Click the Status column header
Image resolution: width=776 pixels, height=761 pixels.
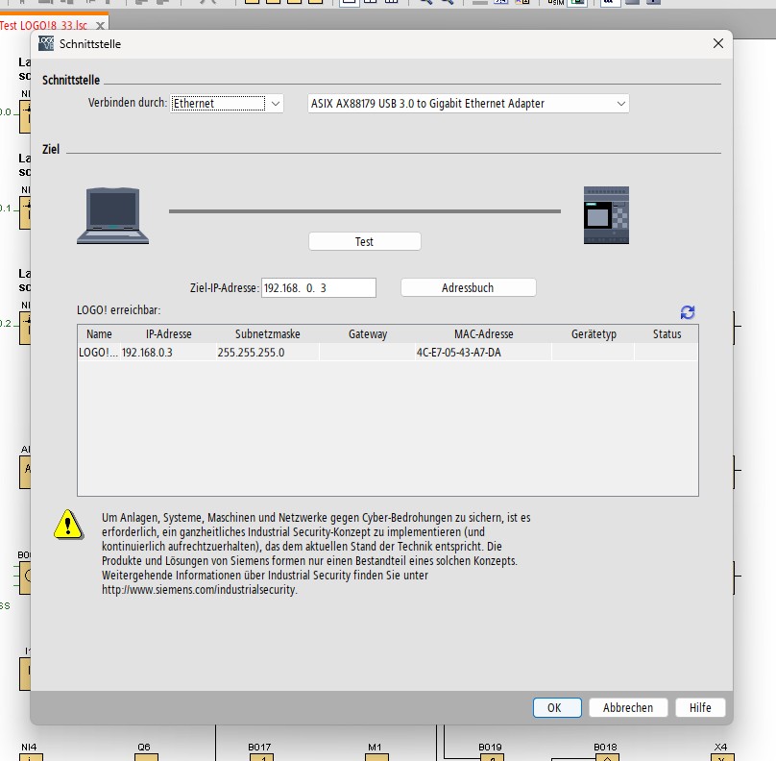667,334
